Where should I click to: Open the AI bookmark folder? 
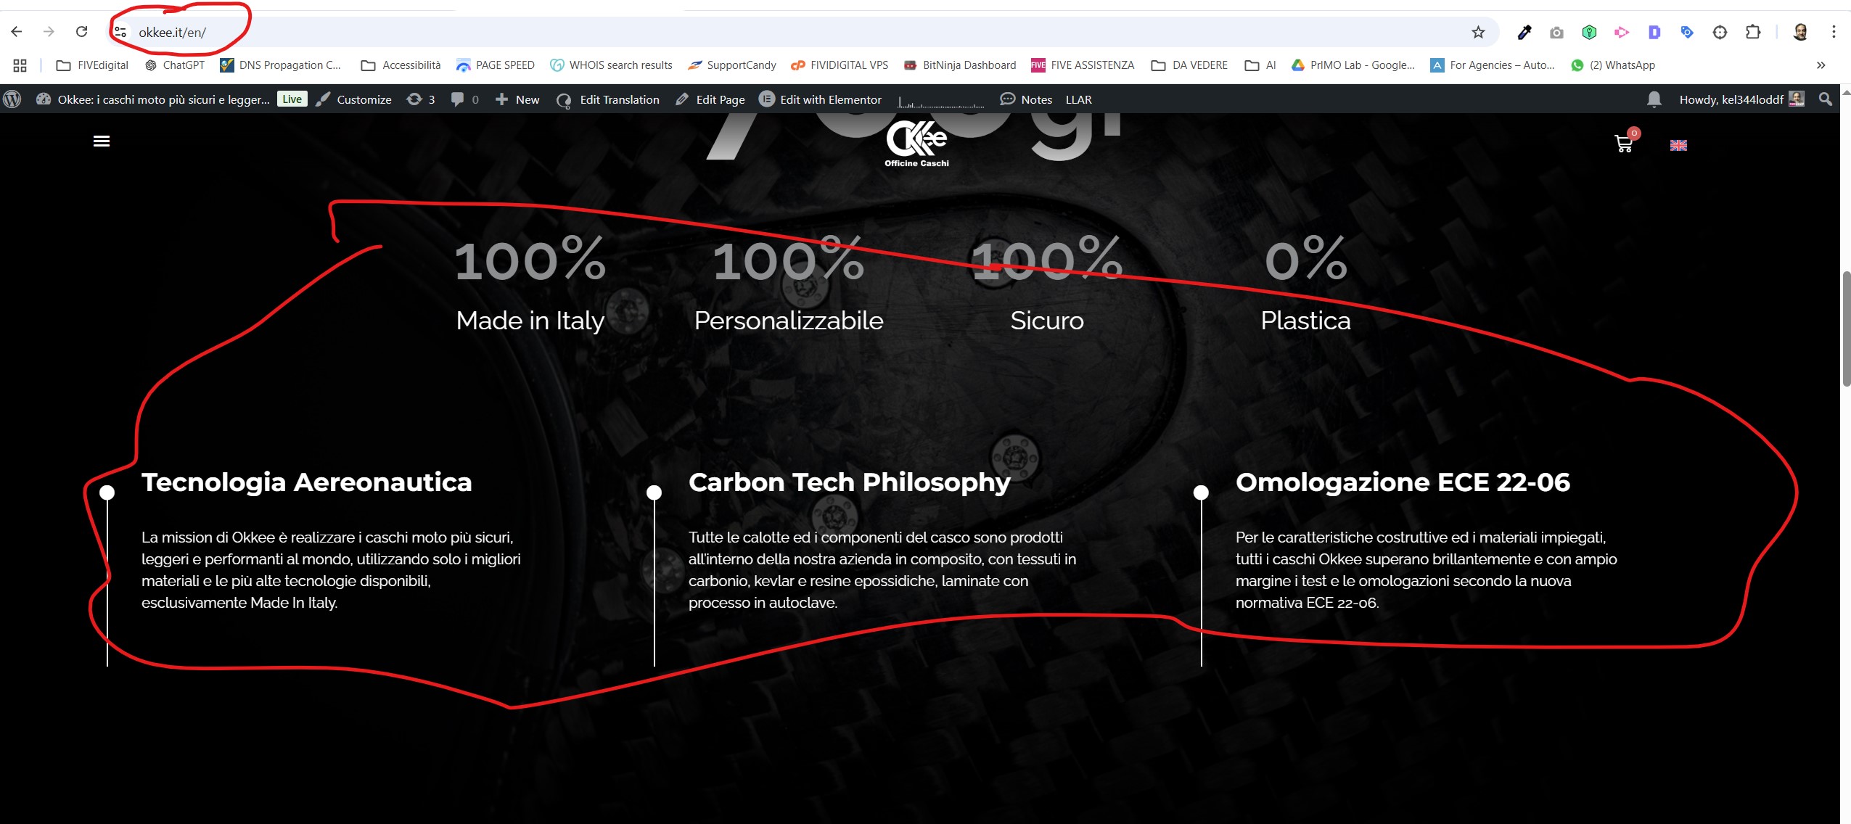point(1260,65)
